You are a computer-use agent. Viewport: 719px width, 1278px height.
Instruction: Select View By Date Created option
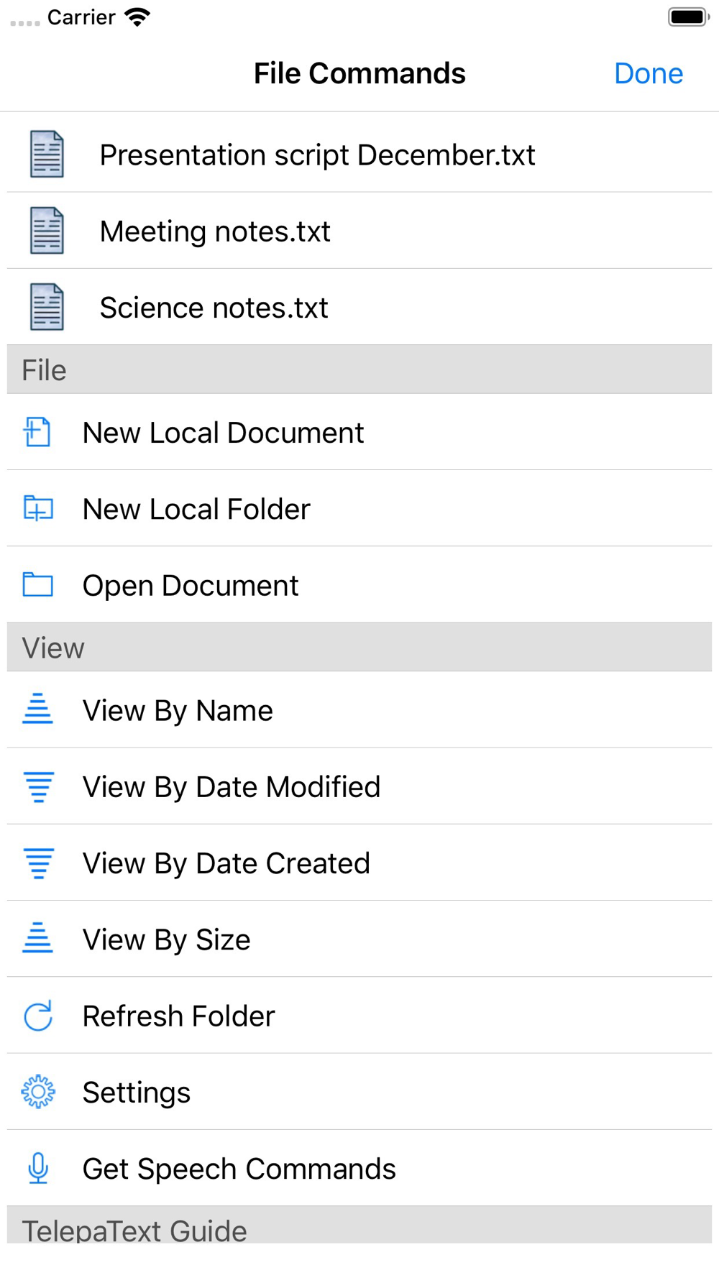click(x=226, y=863)
